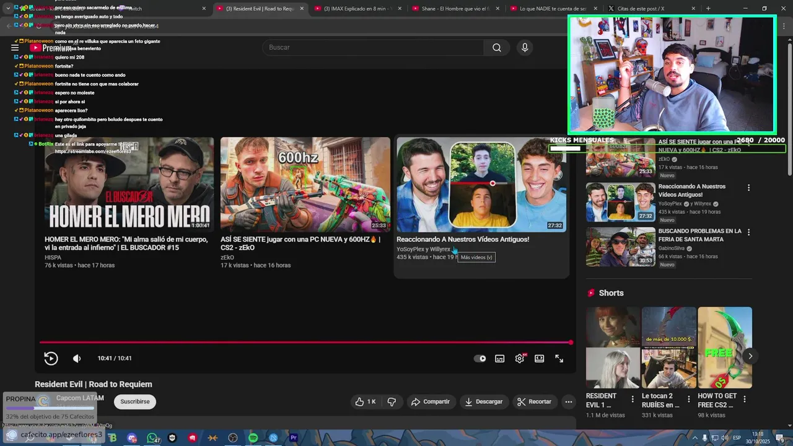
Task: Open the YouTube hamburger guide menu
Action: pyautogui.click(x=15, y=48)
